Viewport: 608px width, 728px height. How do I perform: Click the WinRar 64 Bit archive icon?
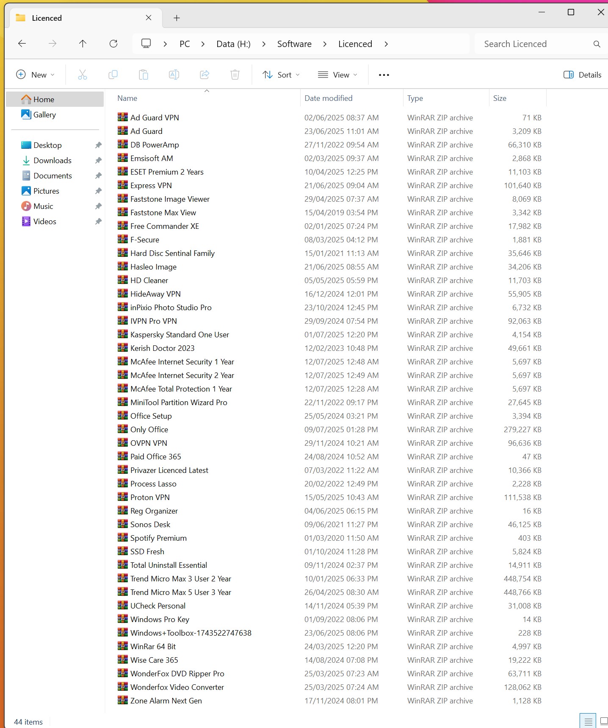pyautogui.click(x=123, y=646)
